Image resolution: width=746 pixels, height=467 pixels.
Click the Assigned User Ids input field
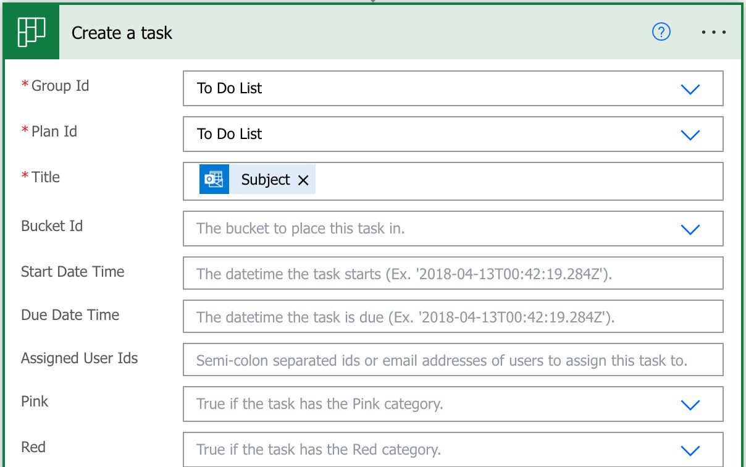(x=453, y=360)
